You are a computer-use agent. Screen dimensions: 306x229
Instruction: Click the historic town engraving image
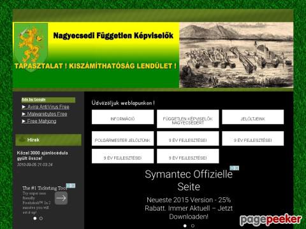click(237, 55)
